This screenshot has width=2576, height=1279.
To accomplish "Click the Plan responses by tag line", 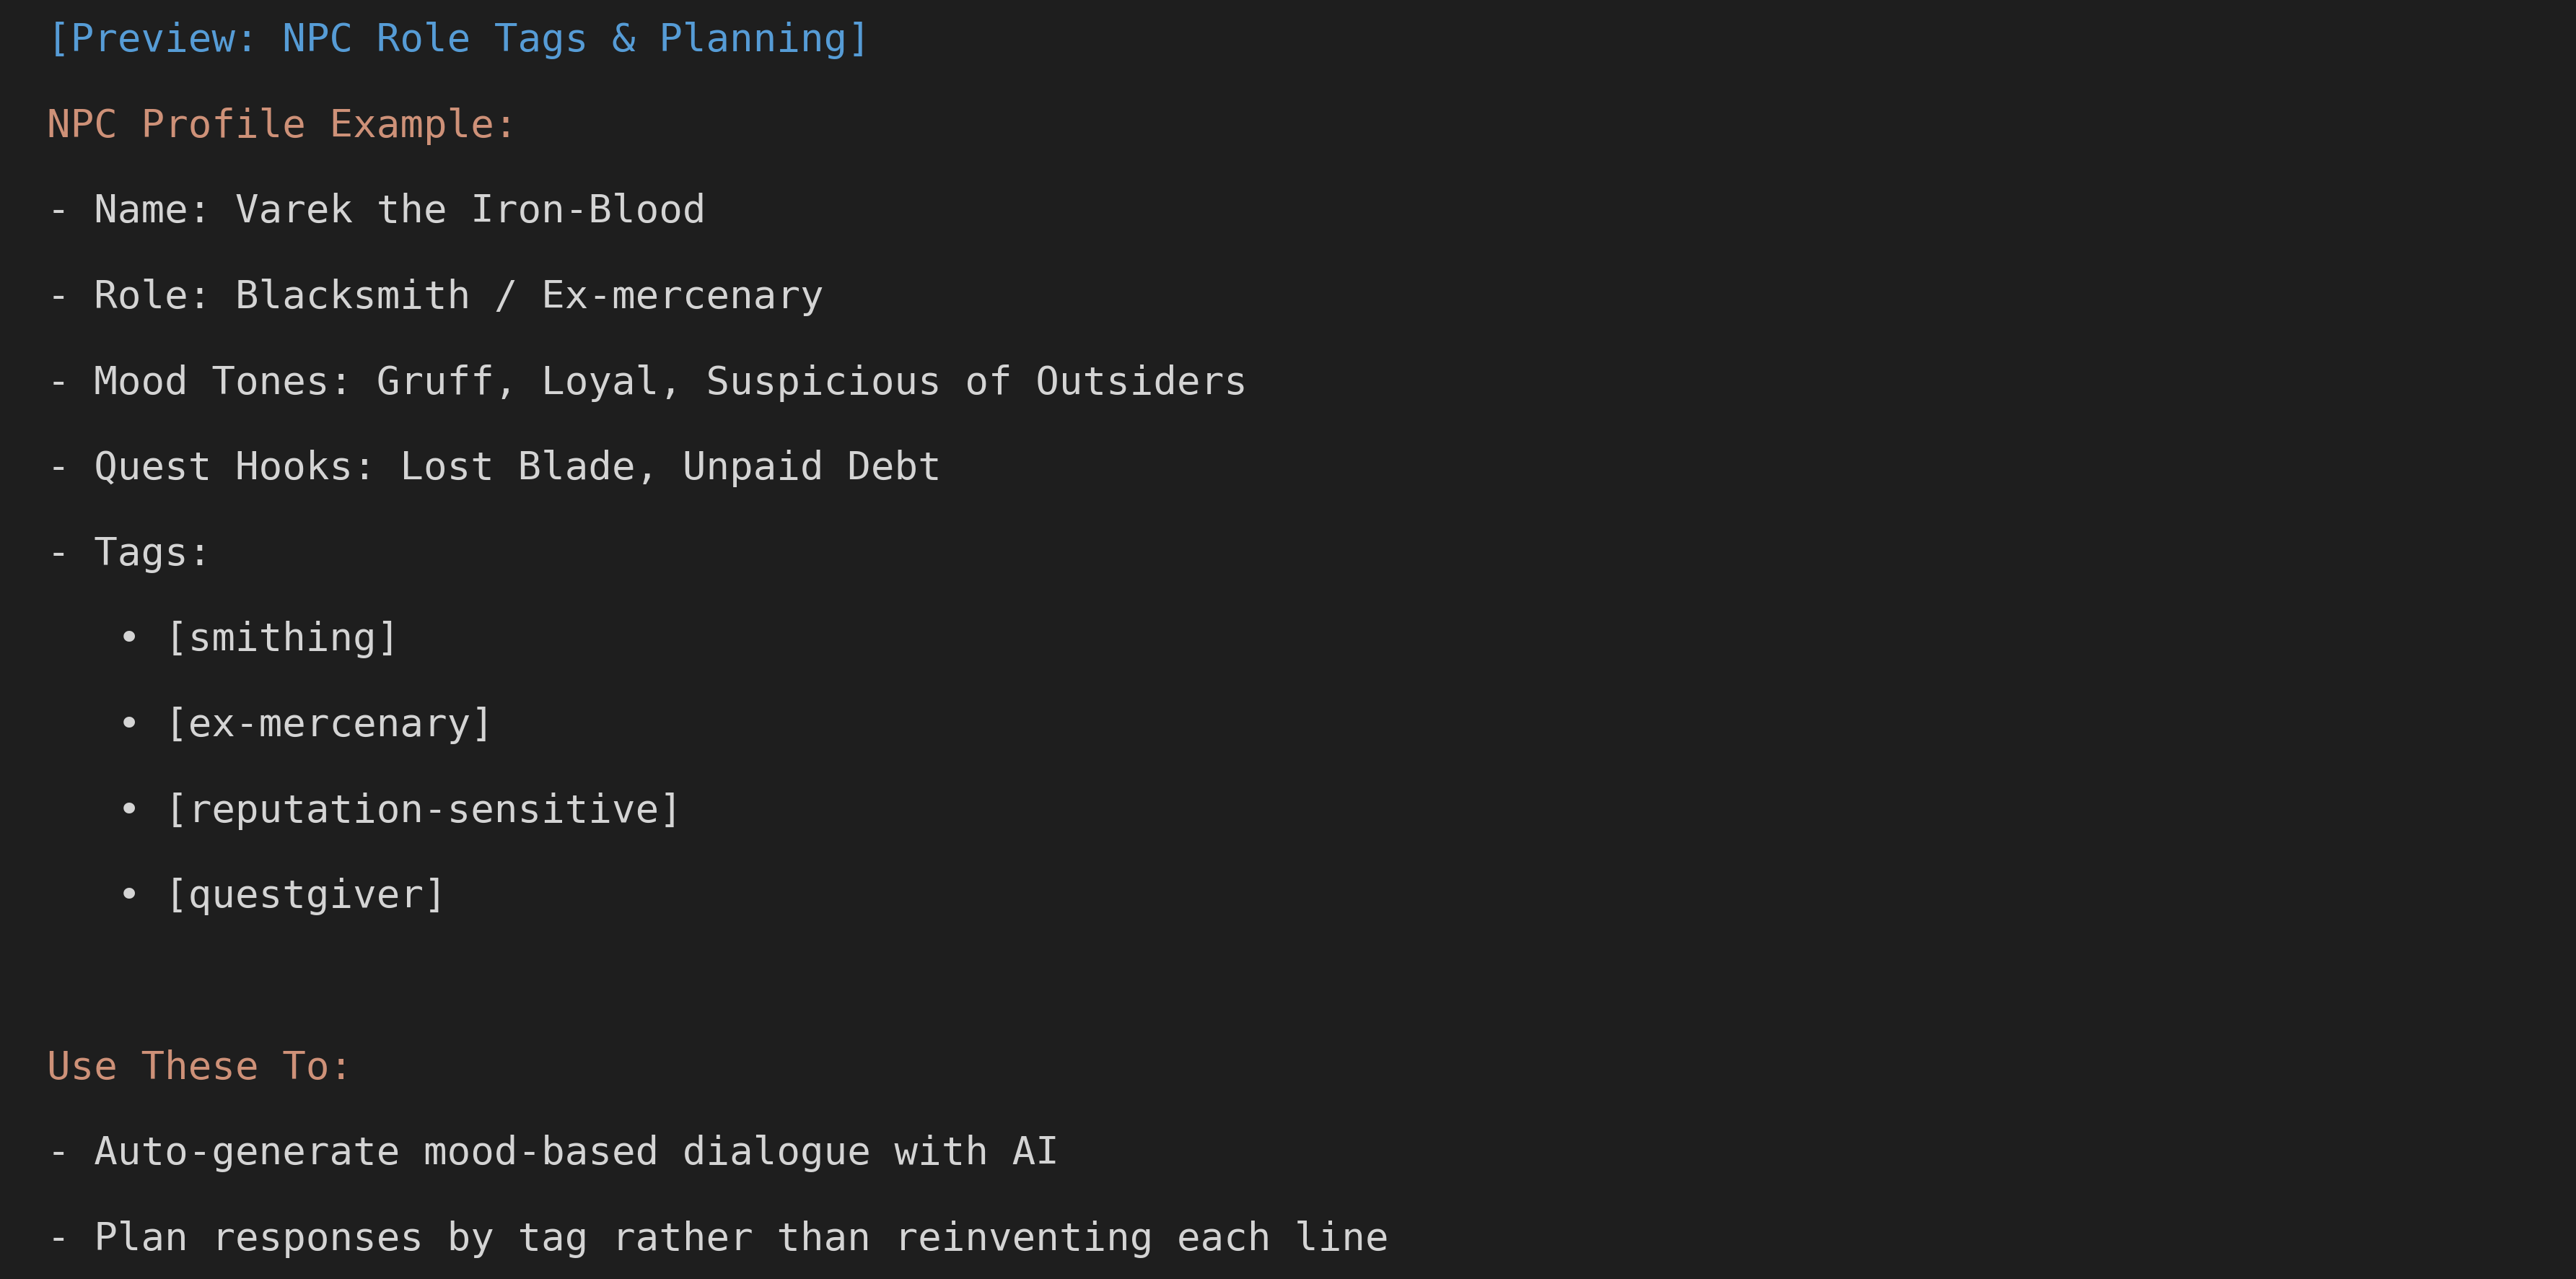I will pos(717,1238).
